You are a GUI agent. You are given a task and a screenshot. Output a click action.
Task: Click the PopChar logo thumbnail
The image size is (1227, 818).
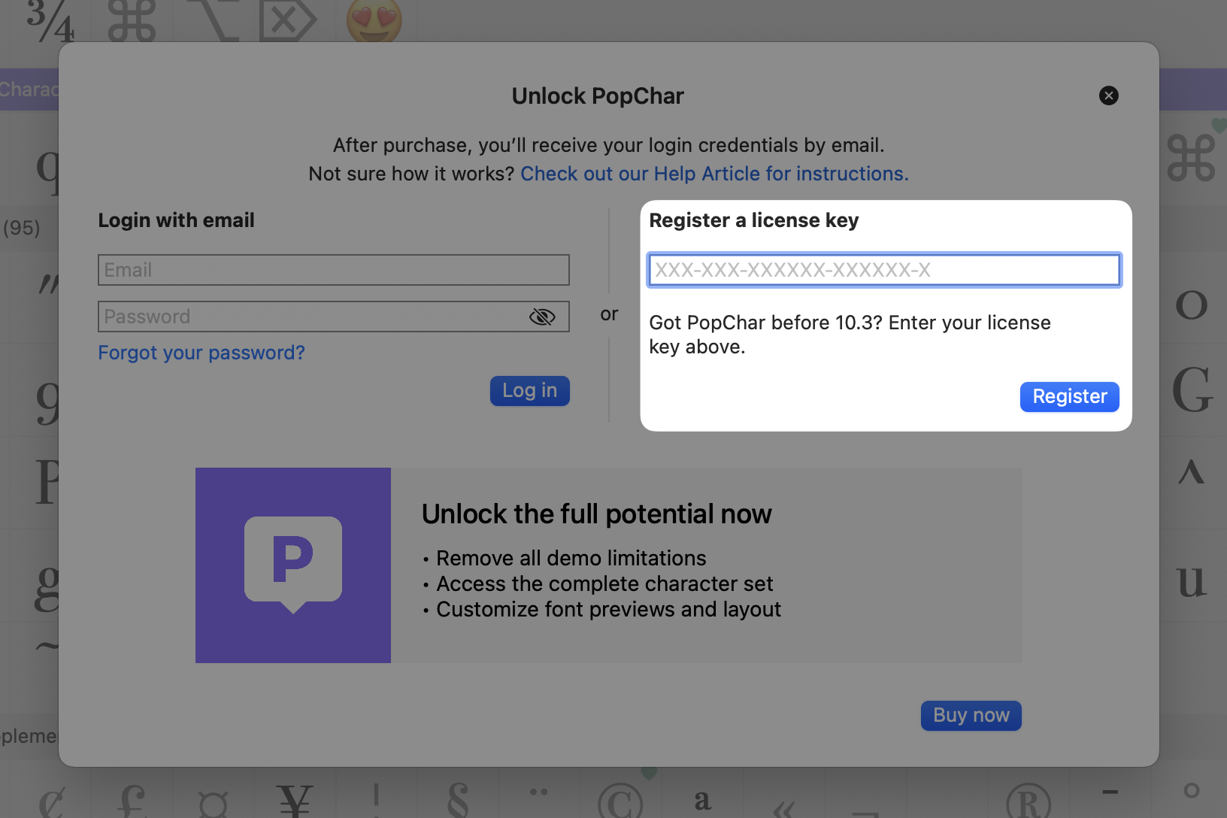click(x=292, y=565)
